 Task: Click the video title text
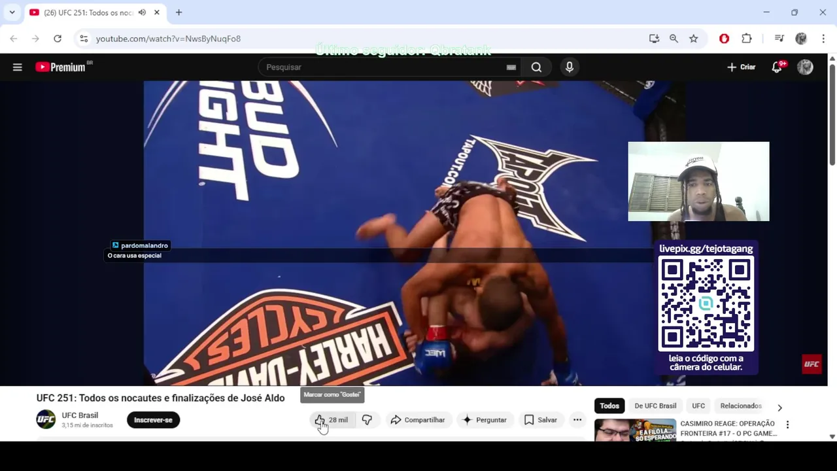coord(160,398)
